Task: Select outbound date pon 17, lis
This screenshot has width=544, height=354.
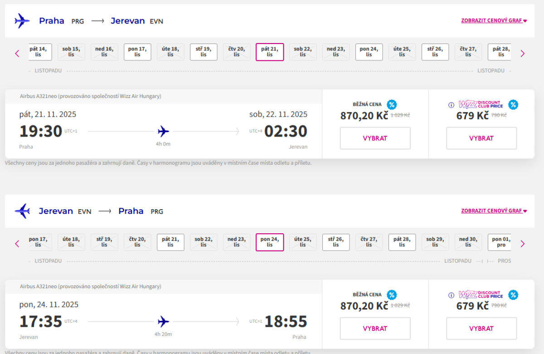Action: click(137, 52)
